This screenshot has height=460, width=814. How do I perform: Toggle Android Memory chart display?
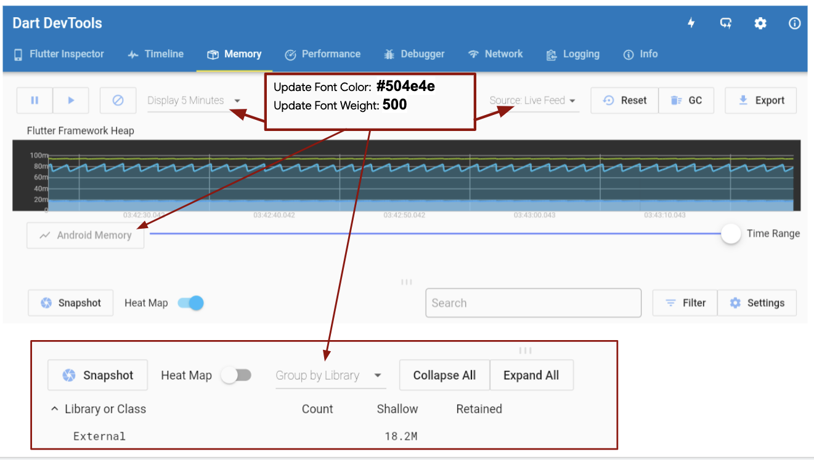pos(85,235)
